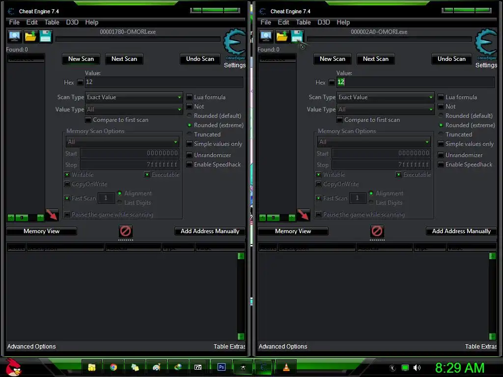
Task: Click scan progress bar in 000002A0-OMORI window
Action: pos(390,39)
